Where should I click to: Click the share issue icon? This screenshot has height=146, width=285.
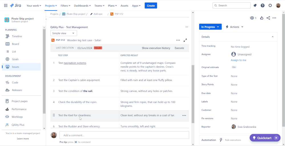tap(268, 18)
